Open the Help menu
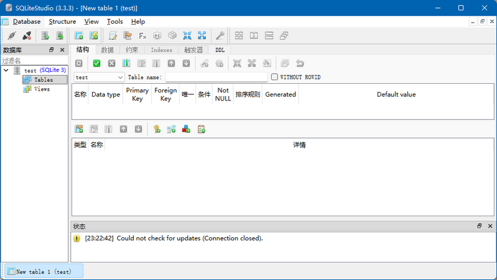Screen dimensions: 497x280 [x=138, y=22]
